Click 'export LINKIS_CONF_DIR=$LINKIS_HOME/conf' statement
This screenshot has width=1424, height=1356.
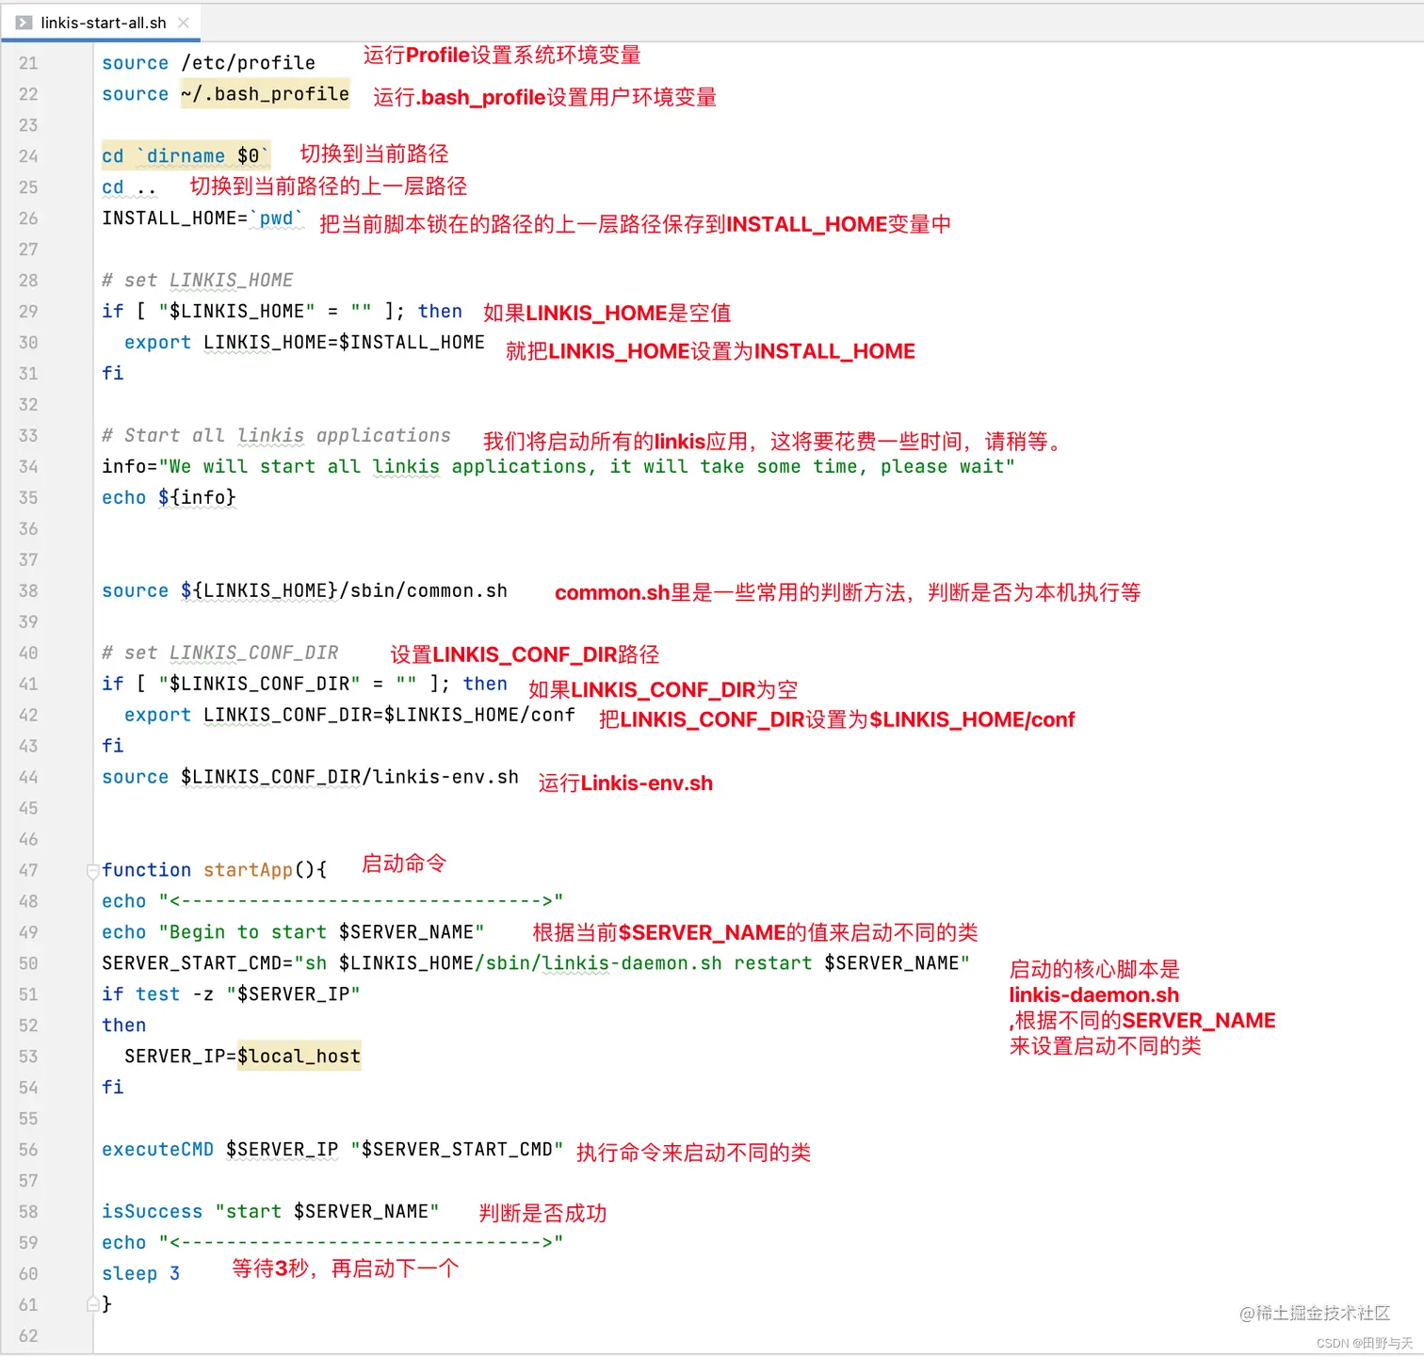coord(349,716)
